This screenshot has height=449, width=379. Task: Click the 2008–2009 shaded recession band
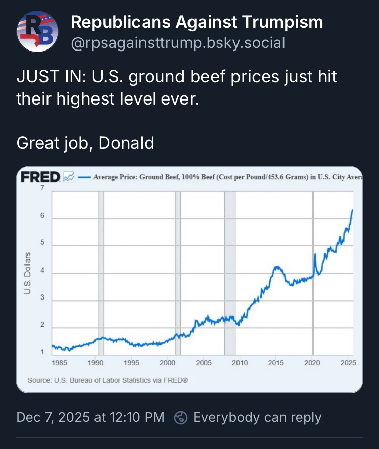230,273
